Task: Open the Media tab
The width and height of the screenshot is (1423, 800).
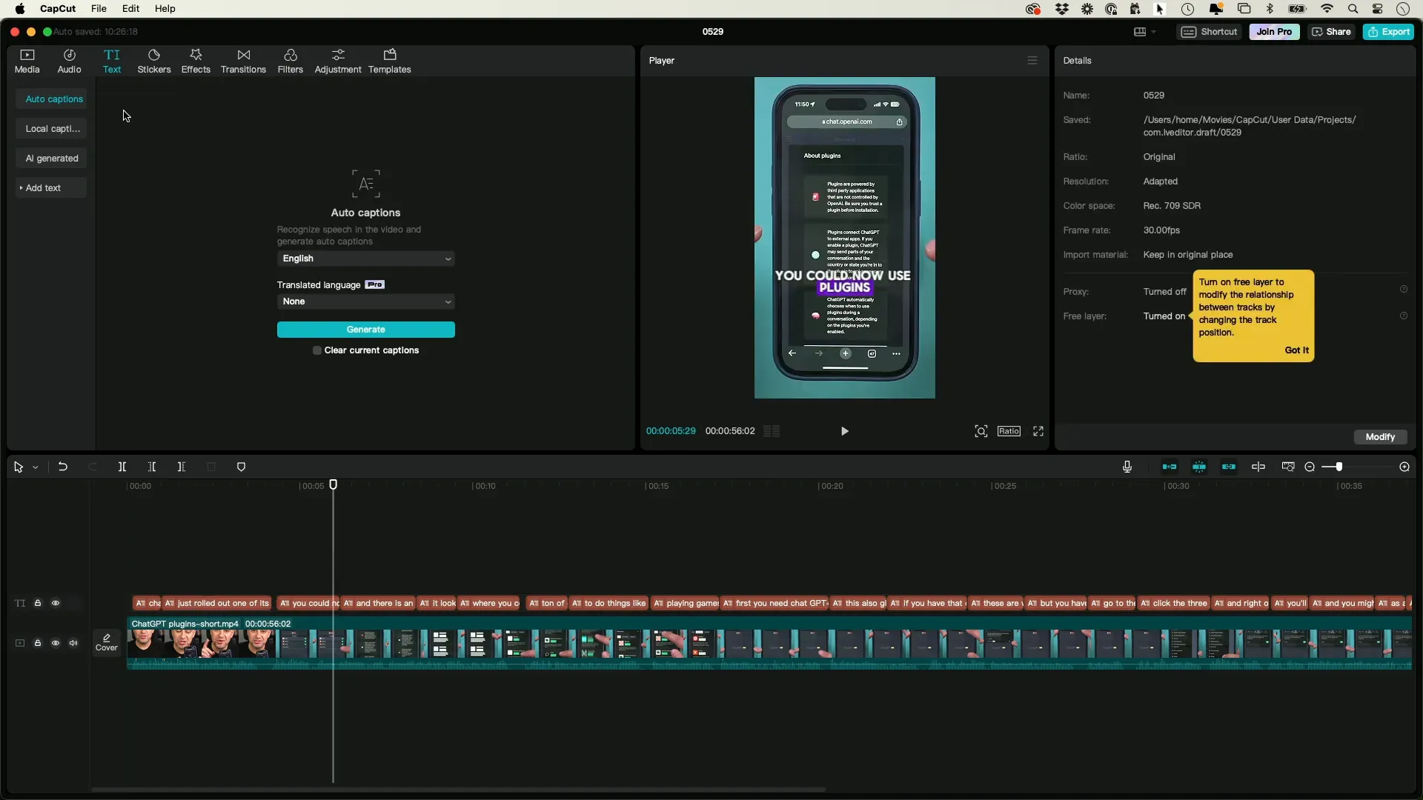Action: [27, 61]
